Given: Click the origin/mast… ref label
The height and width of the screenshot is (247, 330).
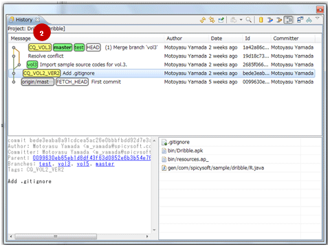Looking at the screenshot, I should 38,82.
